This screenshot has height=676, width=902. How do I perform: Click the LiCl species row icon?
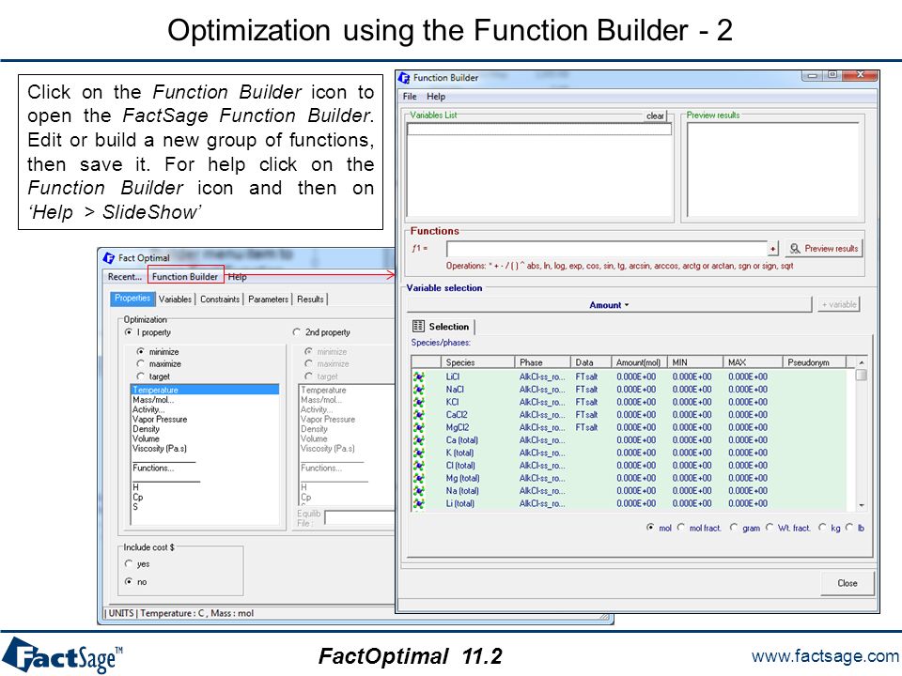click(x=419, y=377)
